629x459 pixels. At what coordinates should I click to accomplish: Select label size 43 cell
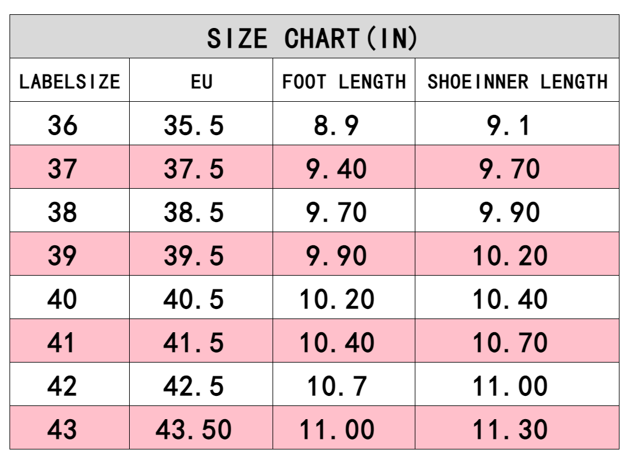pyautogui.click(x=62, y=429)
